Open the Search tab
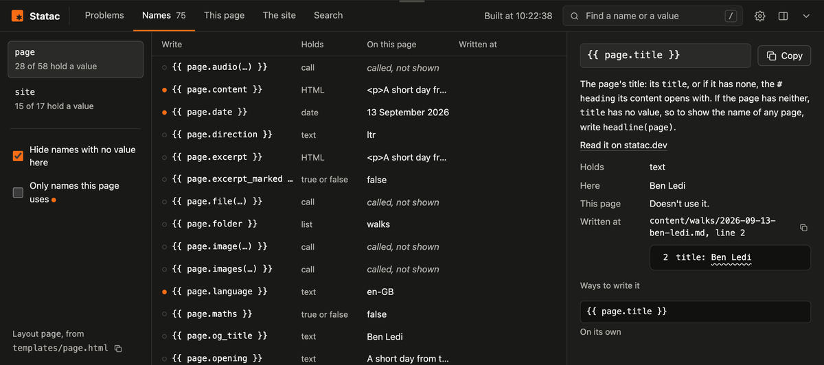 click(x=328, y=15)
